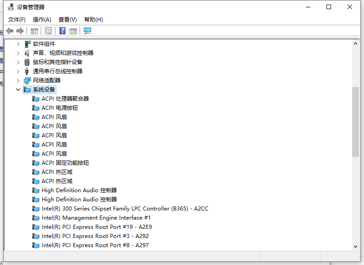Open the Properties toolbar icon
The width and height of the screenshot is (364, 265).
click(48, 31)
